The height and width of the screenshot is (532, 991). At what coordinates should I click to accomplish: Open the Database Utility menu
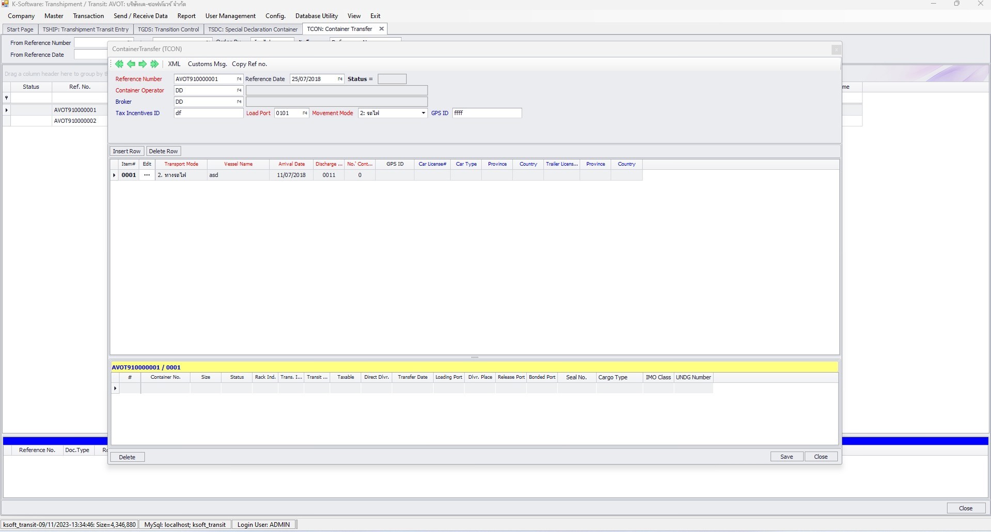tap(316, 15)
